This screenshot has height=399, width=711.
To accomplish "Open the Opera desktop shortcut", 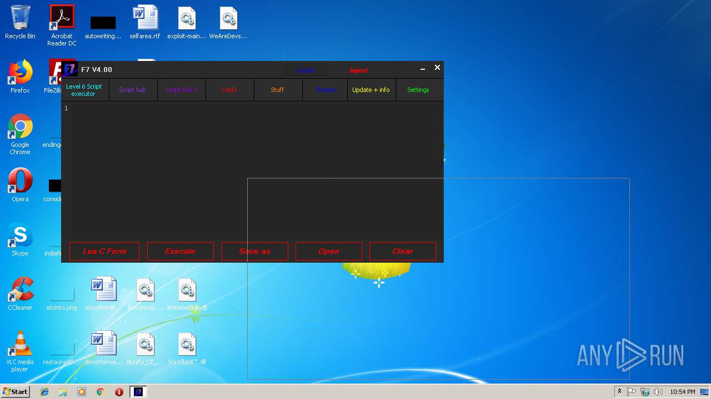I will pos(20,185).
